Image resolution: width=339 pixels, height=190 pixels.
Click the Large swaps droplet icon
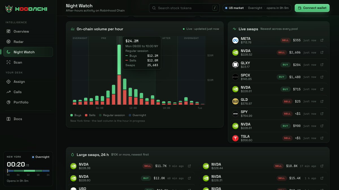point(73,155)
